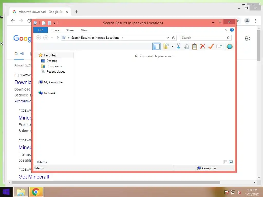Click the magnifier icon in search box

click(228, 38)
